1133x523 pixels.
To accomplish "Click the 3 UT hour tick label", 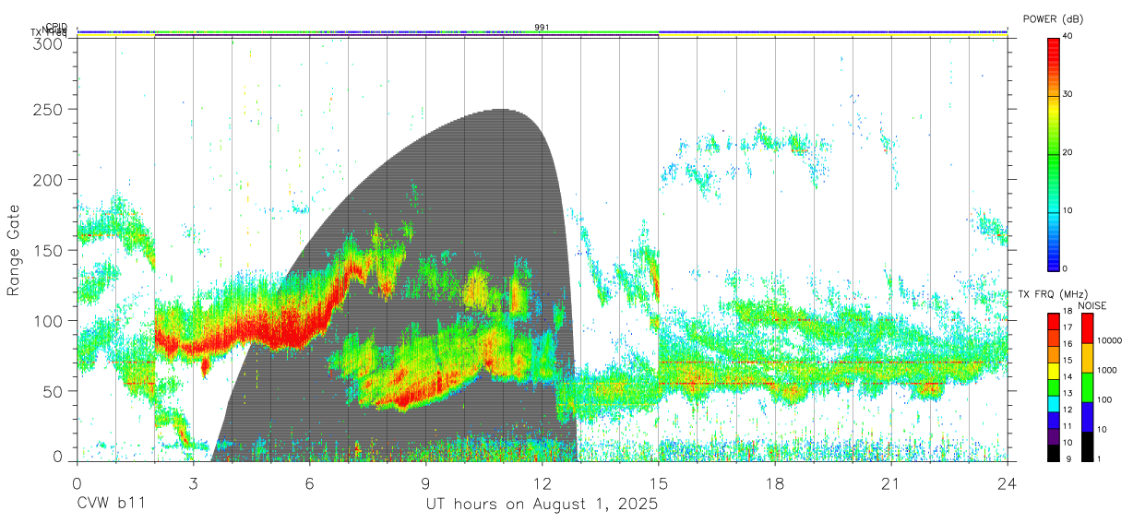I will pos(194,483).
